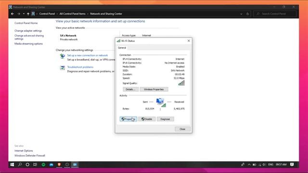Click All Control Panel Items breadcrumb
Screen dimensions: 308x173
click(x=73, y=14)
